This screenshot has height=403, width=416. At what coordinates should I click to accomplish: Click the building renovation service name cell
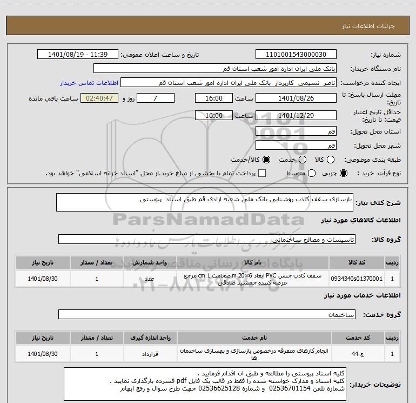(x=254, y=354)
